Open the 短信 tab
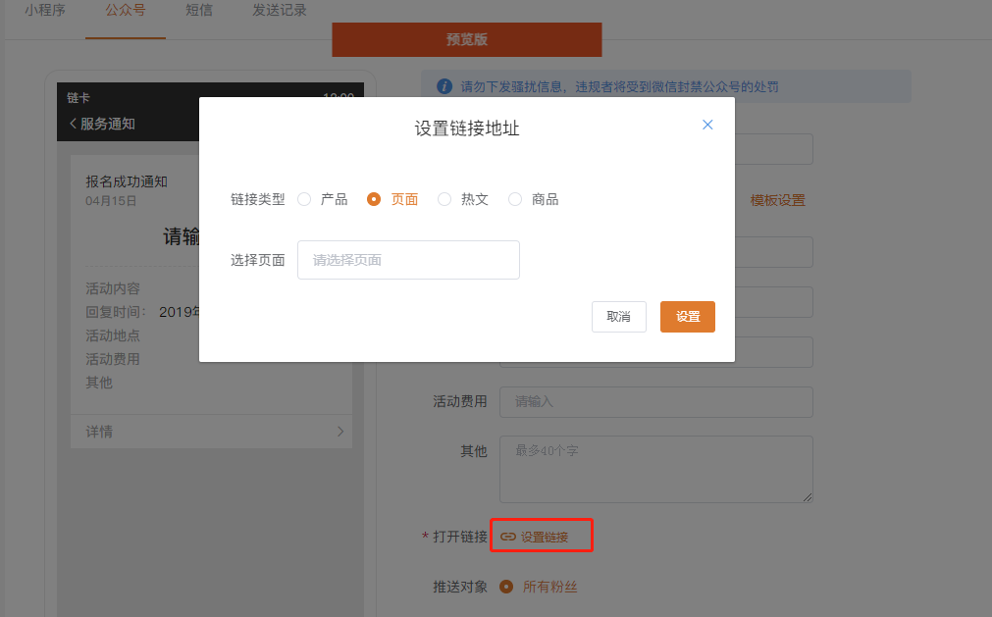Viewport: 992px width, 617px height. tap(199, 11)
